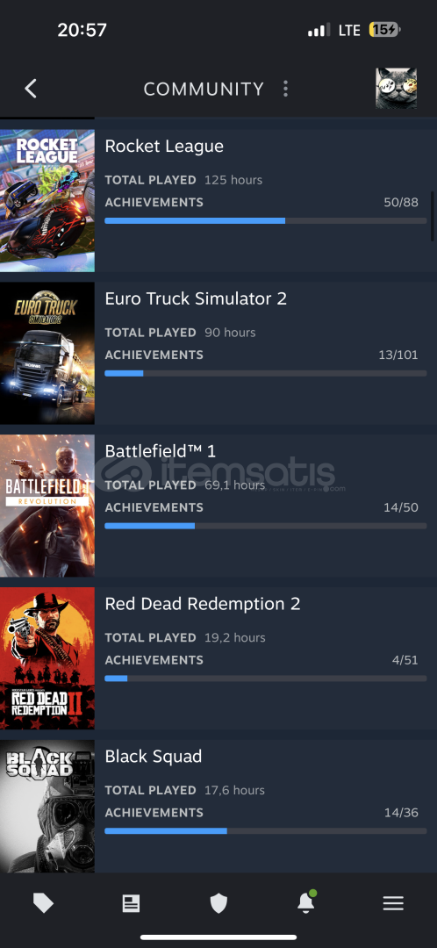Open the Rocket League game title
The image size is (437, 948).
coord(164,146)
